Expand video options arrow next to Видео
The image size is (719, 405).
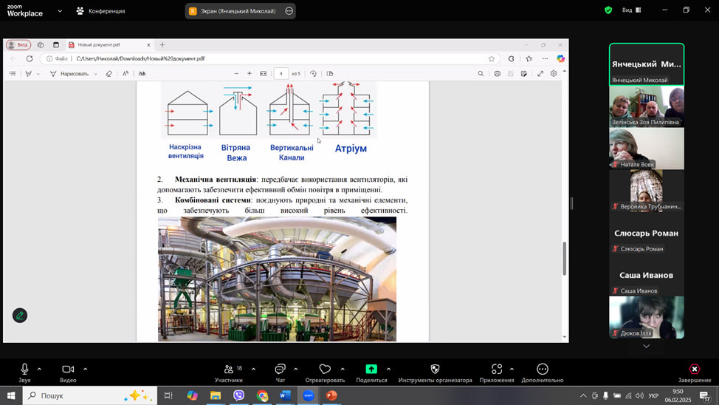[x=85, y=369]
